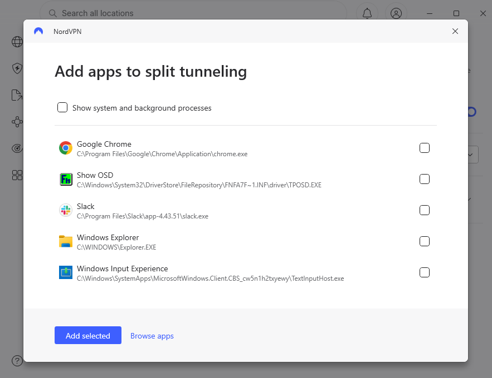This screenshot has height=378, width=492.
Task: Click the Explorer.EXE path text
Action: point(116,247)
